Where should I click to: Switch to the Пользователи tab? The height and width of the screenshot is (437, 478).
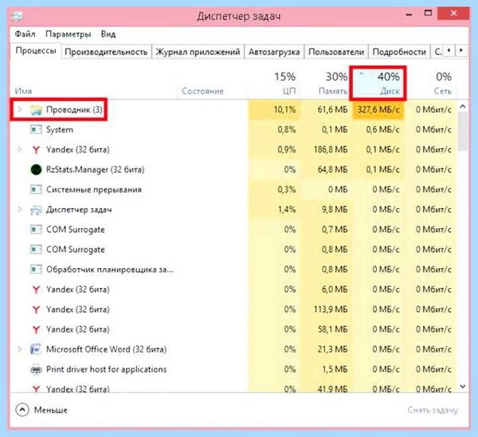point(336,52)
